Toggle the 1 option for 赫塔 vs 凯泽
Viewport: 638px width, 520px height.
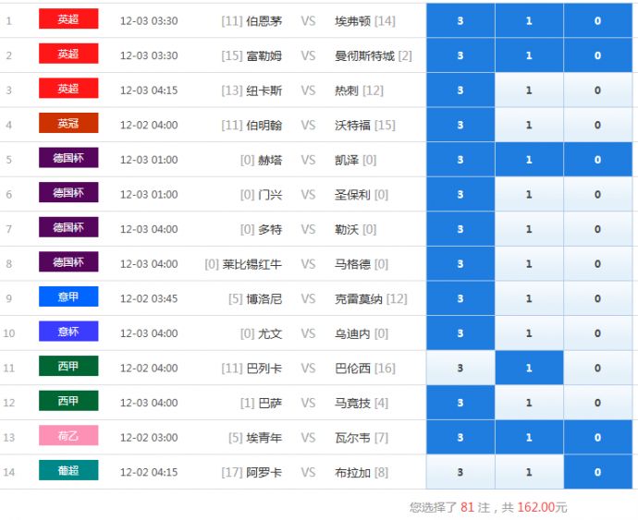(x=529, y=160)
